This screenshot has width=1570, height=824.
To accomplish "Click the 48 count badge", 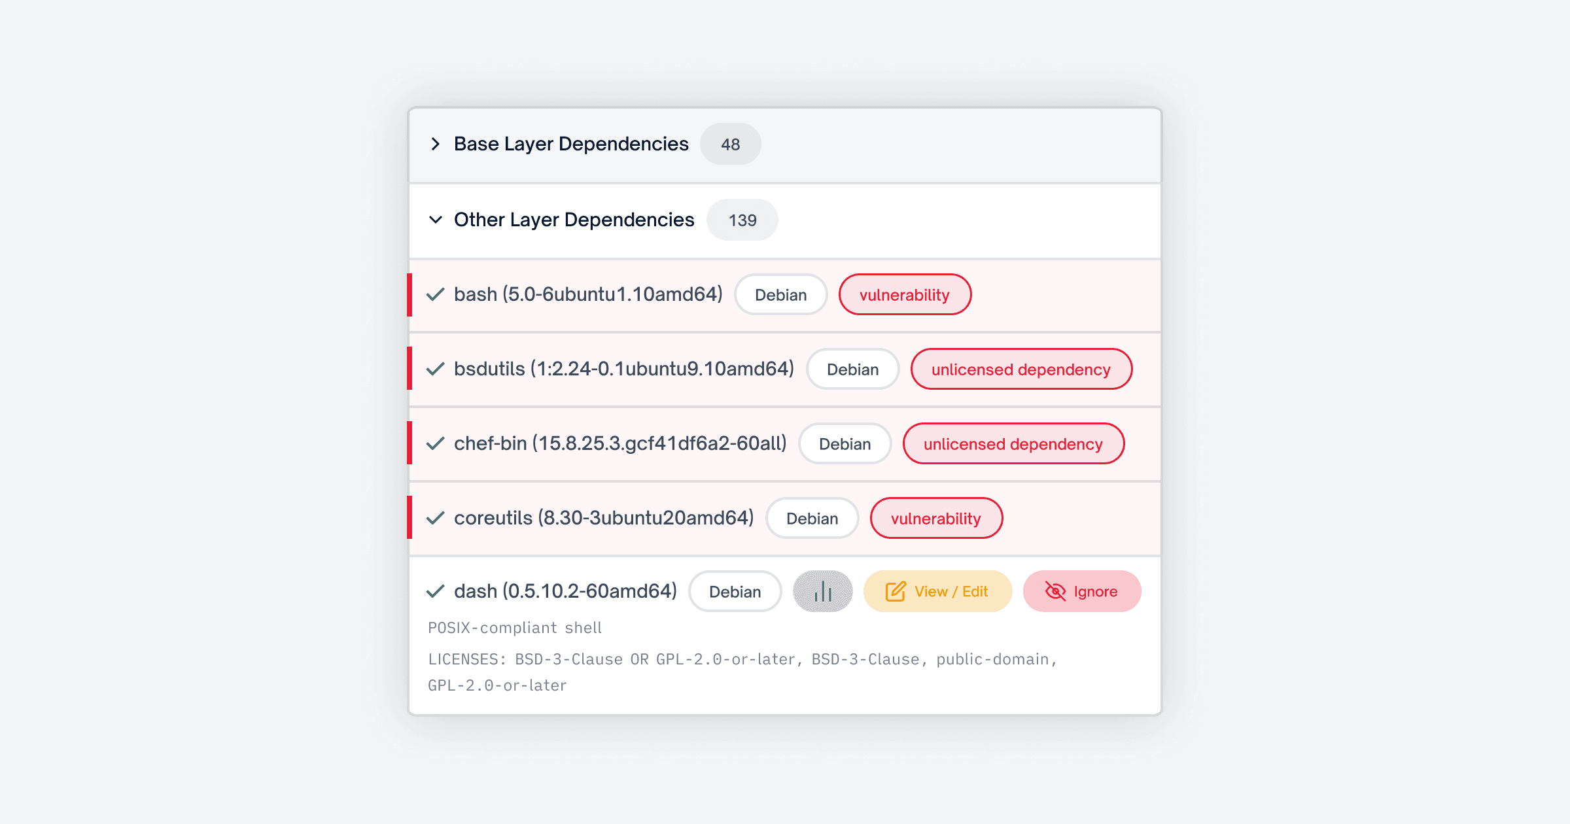I will point(730,145).
